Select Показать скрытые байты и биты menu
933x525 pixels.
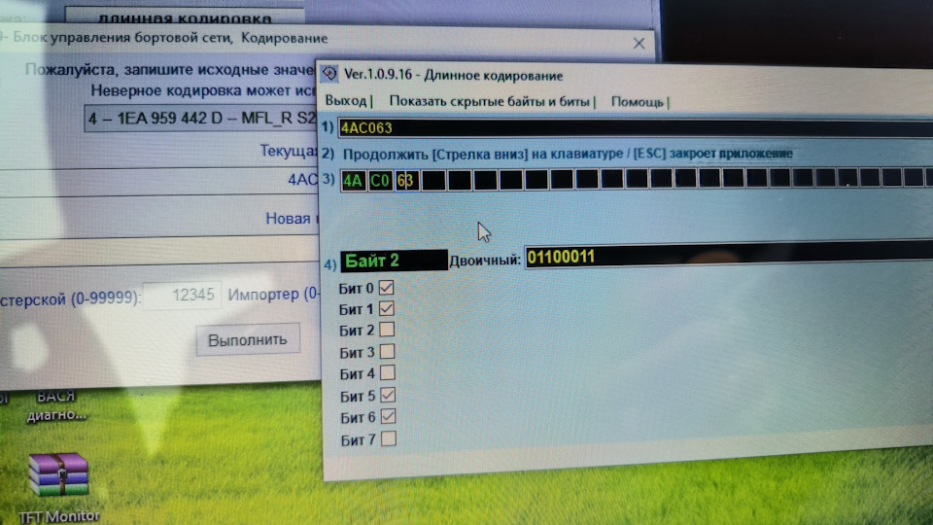[x=489, y=101]
